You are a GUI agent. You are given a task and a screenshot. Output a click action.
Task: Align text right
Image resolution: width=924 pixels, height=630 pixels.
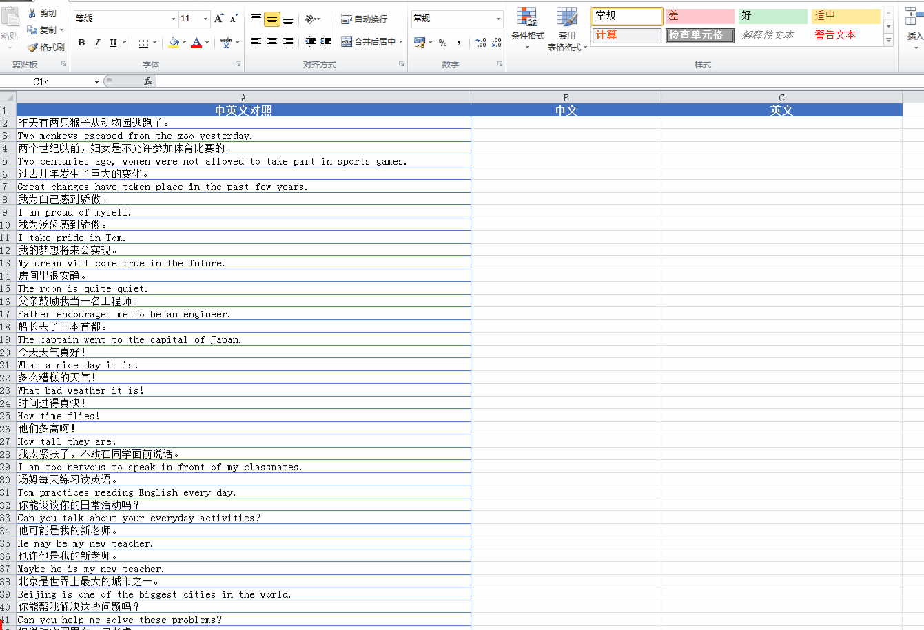coord(288,42)
